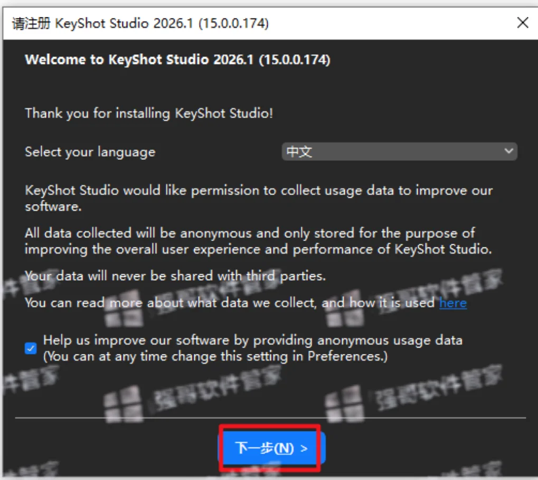
Task: Click the 'Select your language' label
Action: [x=90, y=152]
